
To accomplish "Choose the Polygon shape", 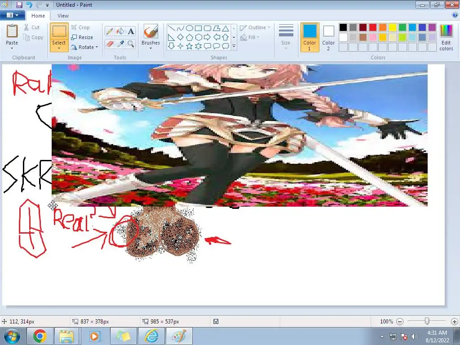I will (217, 28).
